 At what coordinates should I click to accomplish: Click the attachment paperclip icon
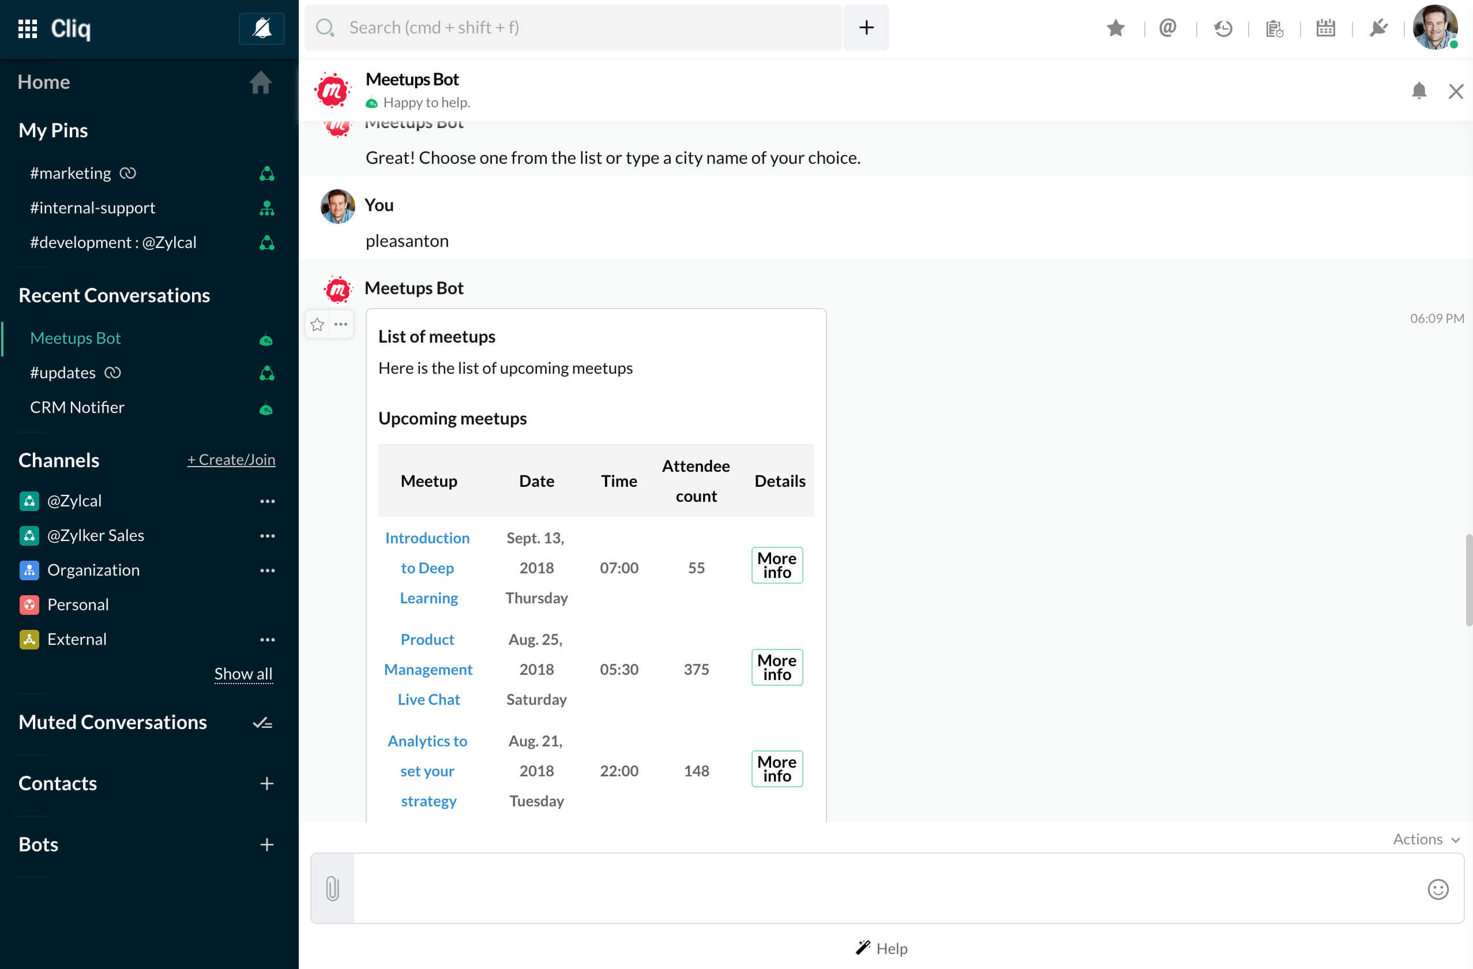[x=332, y=889]
